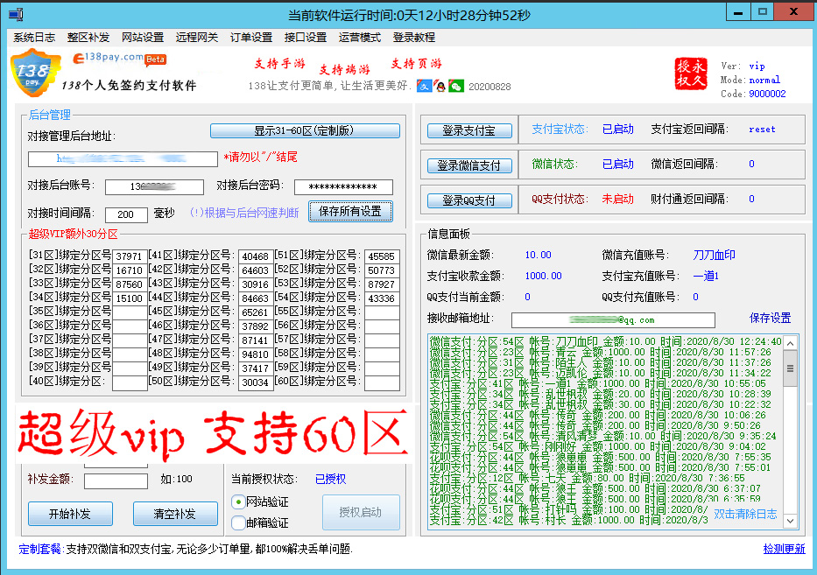Click the reset link for Alipay interval

pyautogui.click(x=763, y=130)
